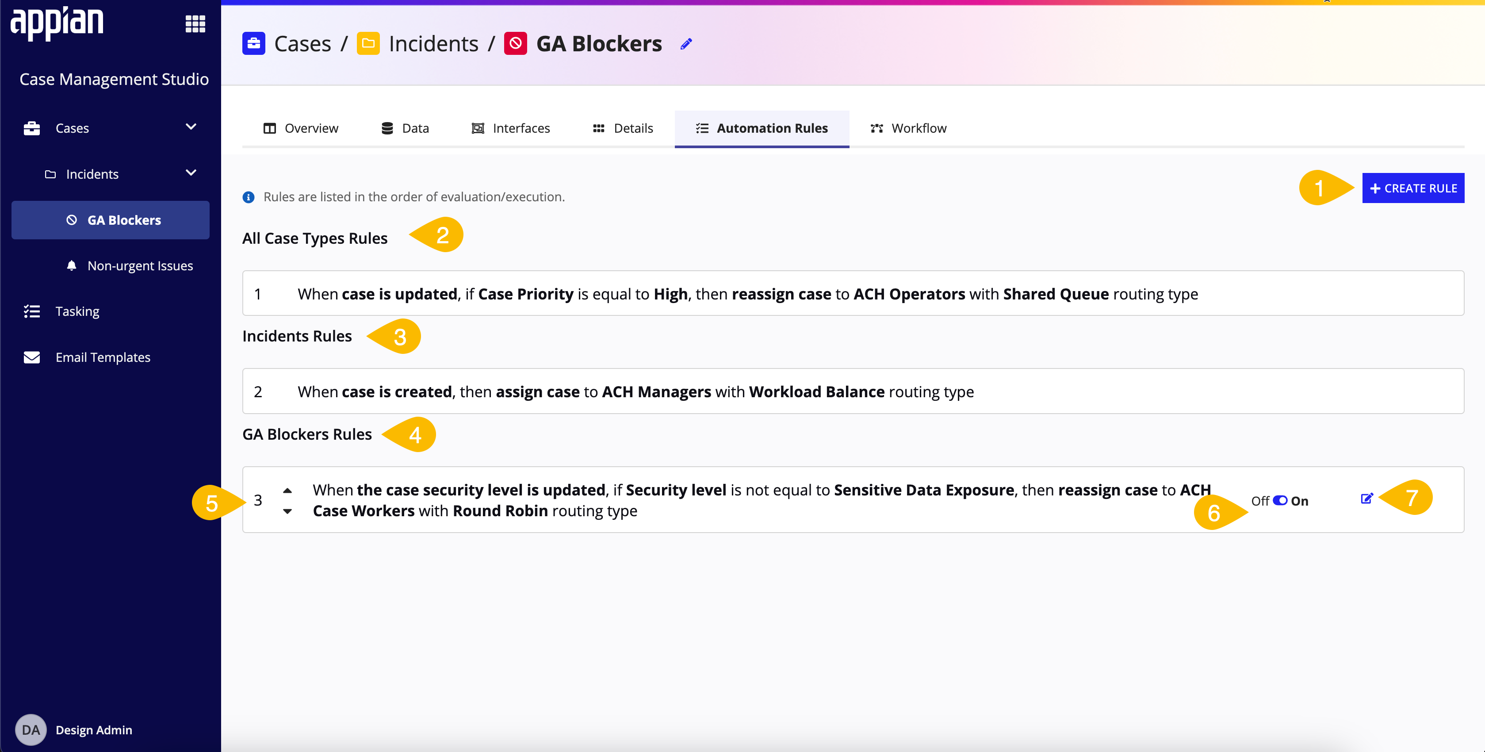
Task: Go to Cases in the breadcrumb
Action: [x=302, y=44]
